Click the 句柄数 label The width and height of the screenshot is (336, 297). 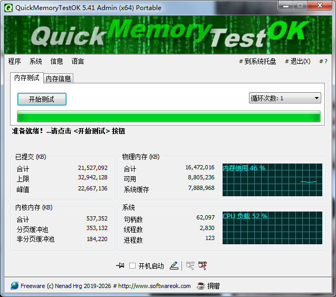pyautogui.click(x=133, y=219)
